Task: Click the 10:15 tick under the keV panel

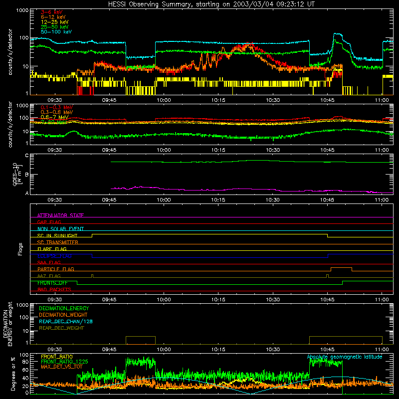Action: pos(218,100)
